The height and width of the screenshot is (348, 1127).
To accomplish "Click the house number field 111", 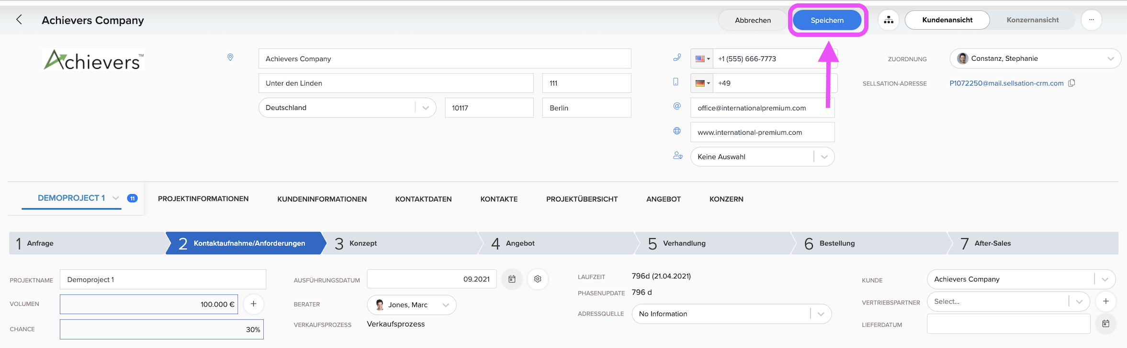I will [x=586, y=83].
